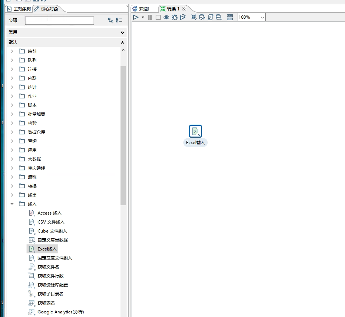Run the transformation with the play icon
Viewport: 345px width, 317px height.
(x=136, y=17)
